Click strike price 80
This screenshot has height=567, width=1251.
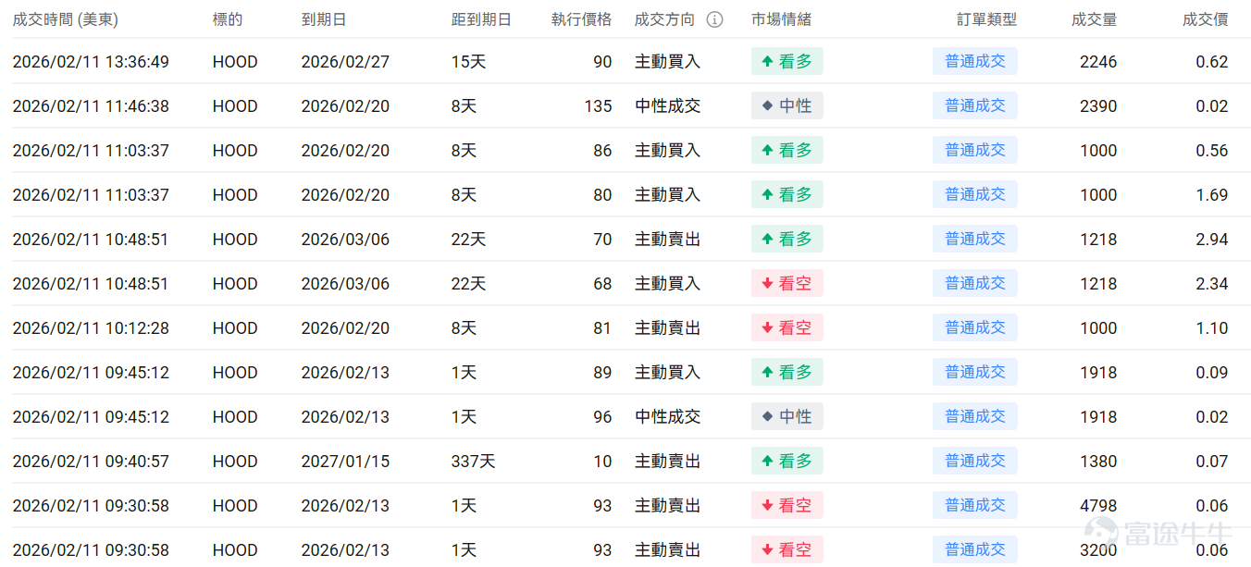click(603, 195)
